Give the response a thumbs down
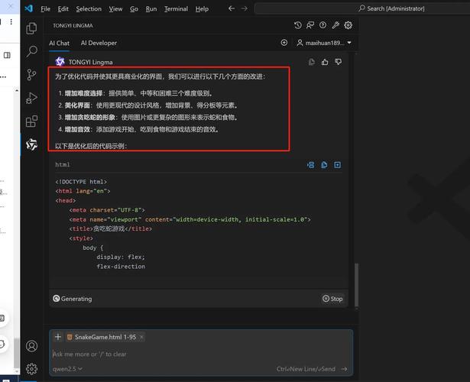470x382 pixels. click(338, 61)
